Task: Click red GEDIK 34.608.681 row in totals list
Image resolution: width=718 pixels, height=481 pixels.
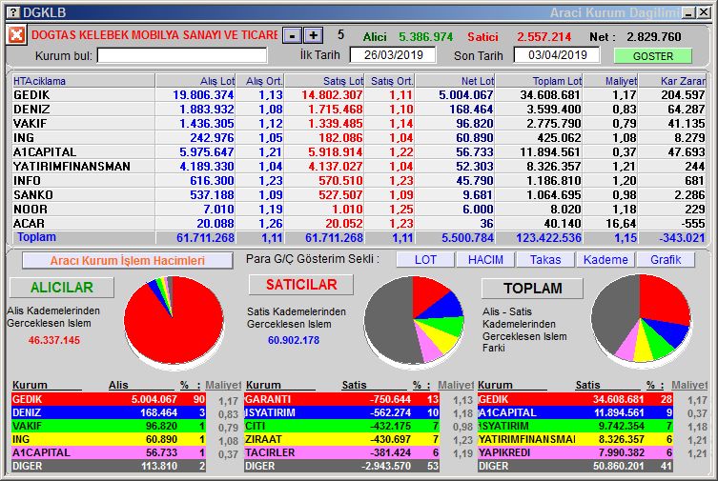Action: click(576, 399)
